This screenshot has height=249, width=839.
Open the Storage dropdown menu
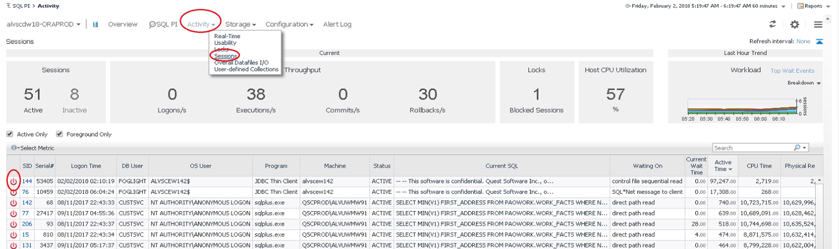[x=240, y=25]
